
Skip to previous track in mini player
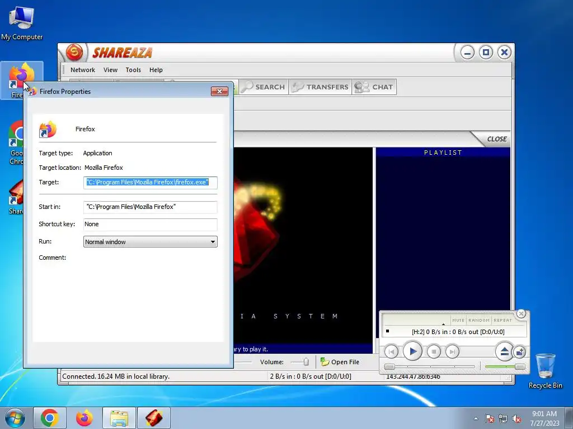(391, 352)
